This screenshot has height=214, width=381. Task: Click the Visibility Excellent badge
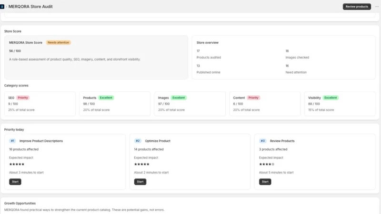tap(331, 98)
